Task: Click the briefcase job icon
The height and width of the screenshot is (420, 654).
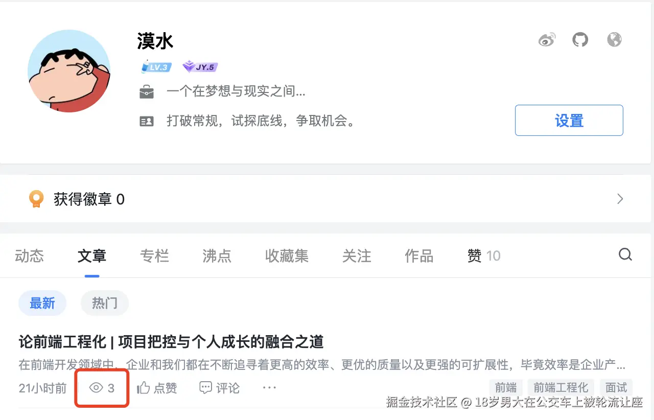Action: pyautogui.click(x=147, y=91)
